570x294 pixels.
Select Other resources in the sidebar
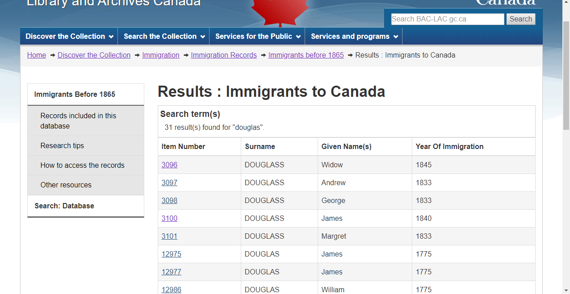pyautogui.click(x=66, y=185)
